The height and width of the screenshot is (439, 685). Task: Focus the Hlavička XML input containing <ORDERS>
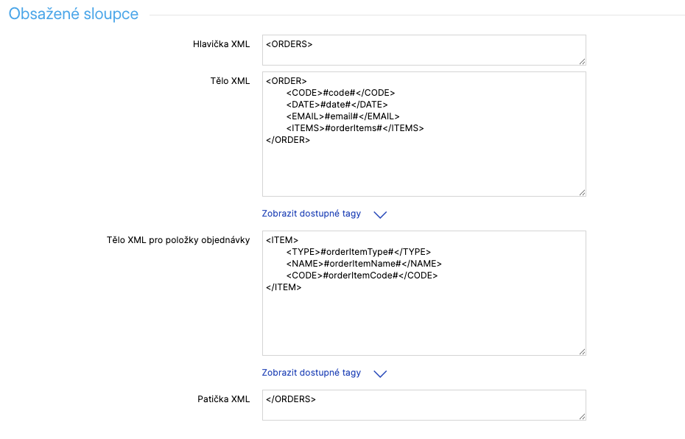(x=424, y=50)
